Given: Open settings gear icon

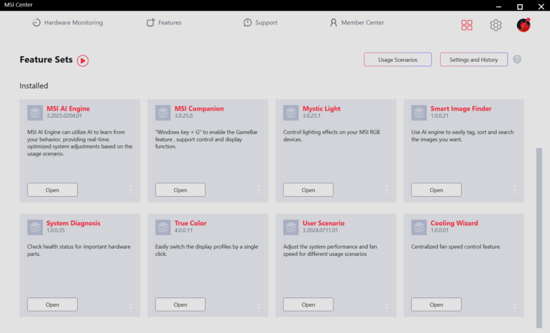Looking at the screenshot, I should pyautogui.click(x=495, y=25).
